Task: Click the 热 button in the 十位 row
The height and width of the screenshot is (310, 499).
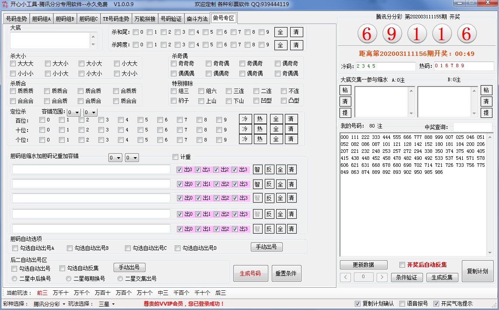Action: tap(260, 129)
